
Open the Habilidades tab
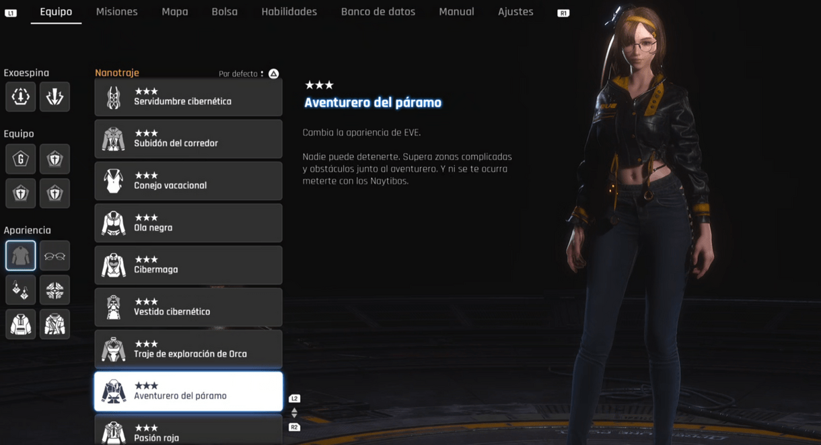289,11
